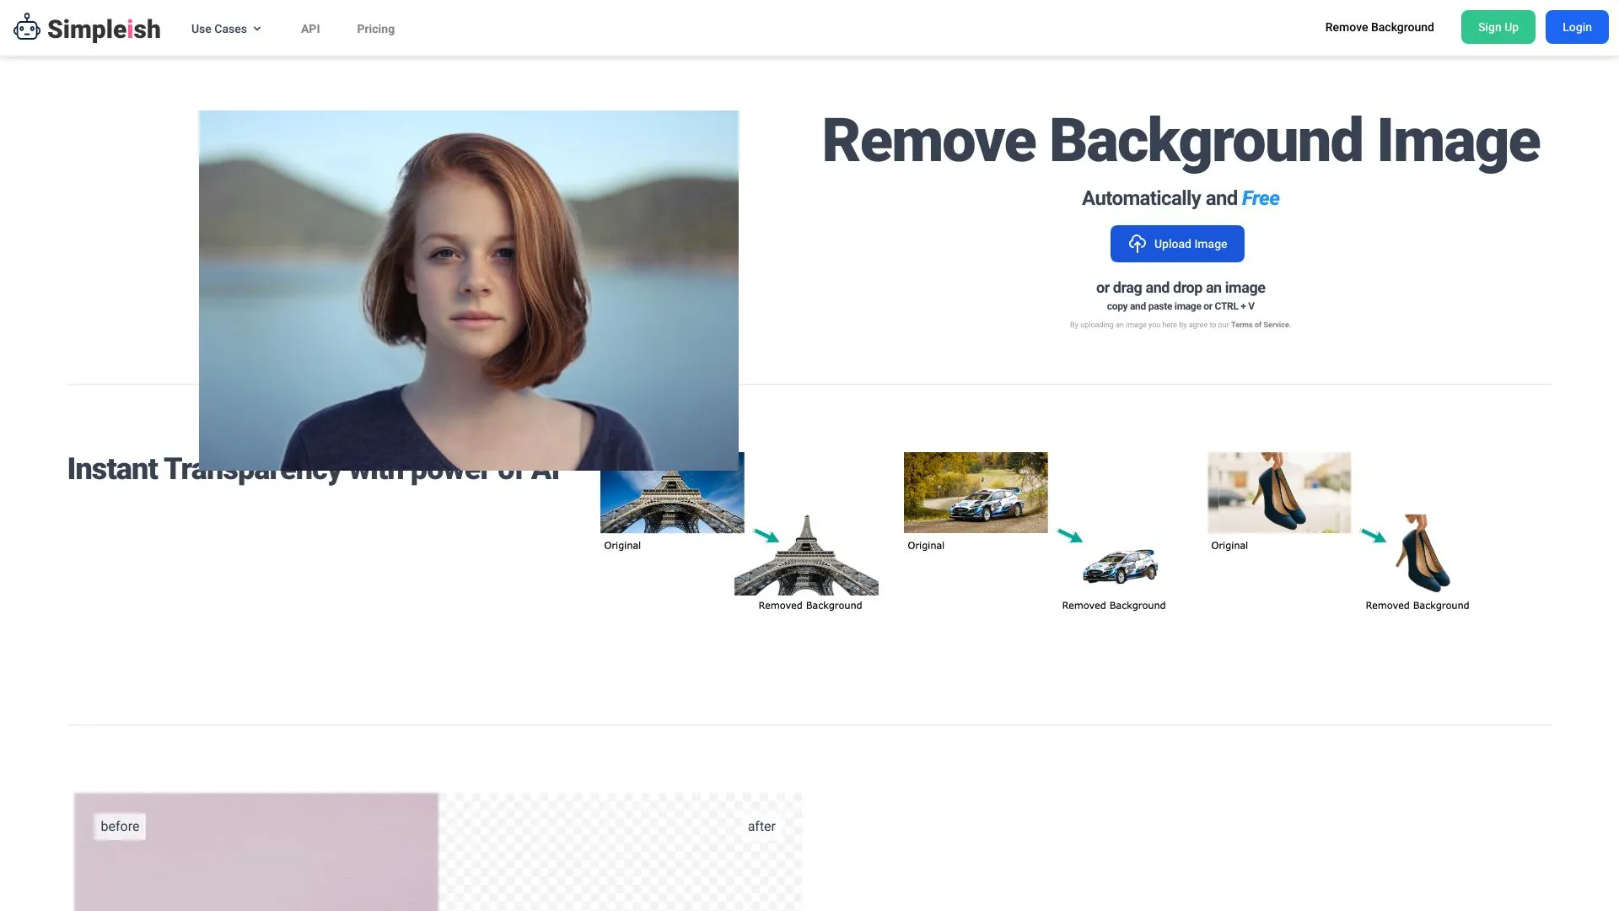Viewport: 1619px width, 911px height.
Task: Expand the Use Cases dropdown
Action: (218, 28)
